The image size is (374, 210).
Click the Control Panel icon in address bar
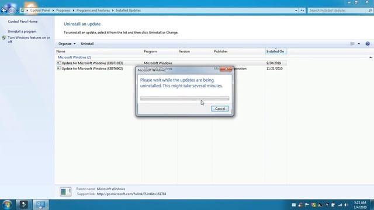click(x=23, y=10)
